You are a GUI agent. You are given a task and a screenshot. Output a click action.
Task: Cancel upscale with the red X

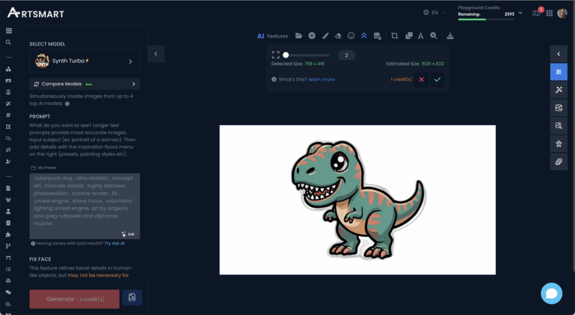(421, 80)
